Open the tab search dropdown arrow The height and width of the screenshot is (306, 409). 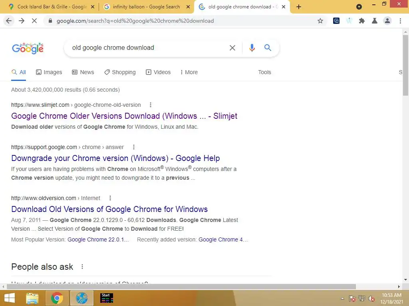[359, 7]
